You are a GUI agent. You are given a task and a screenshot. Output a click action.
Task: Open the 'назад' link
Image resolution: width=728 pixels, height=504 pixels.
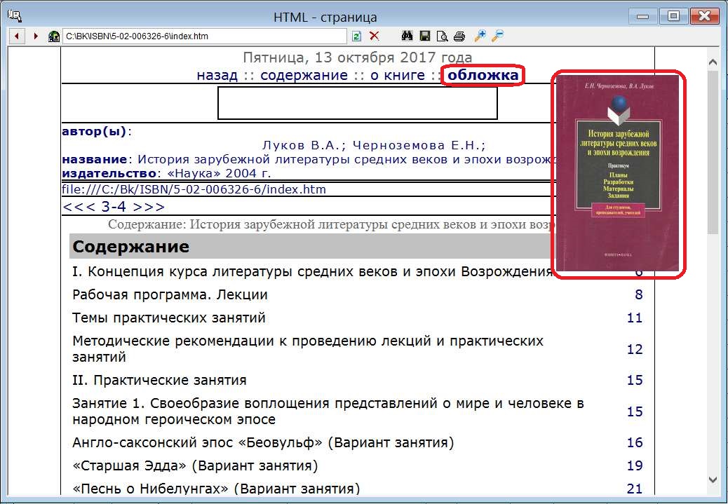click(217, 75)
